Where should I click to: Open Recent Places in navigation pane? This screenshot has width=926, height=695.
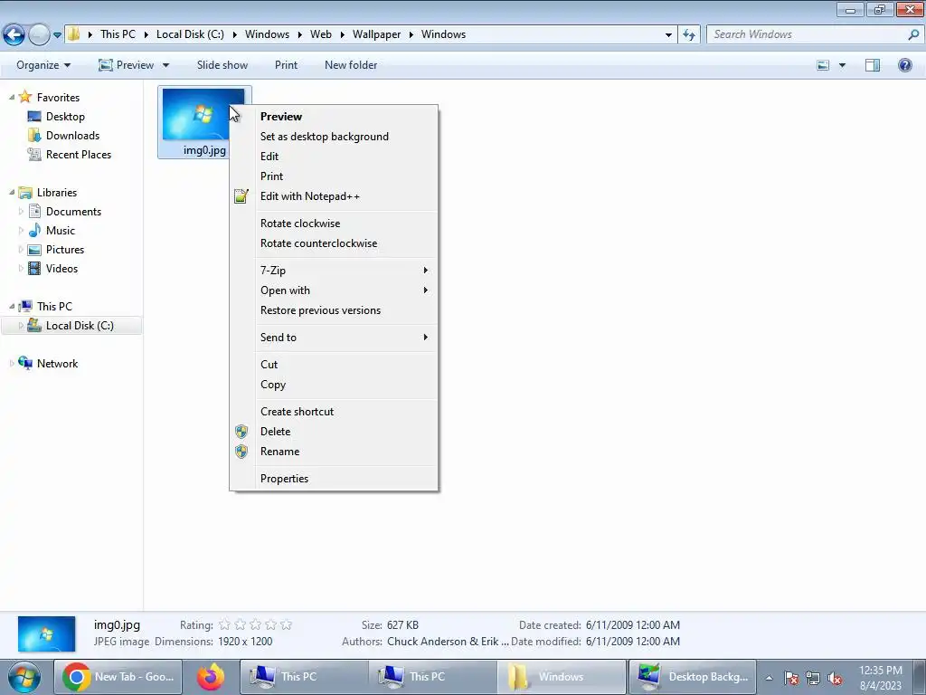click(x=79, y=154)
